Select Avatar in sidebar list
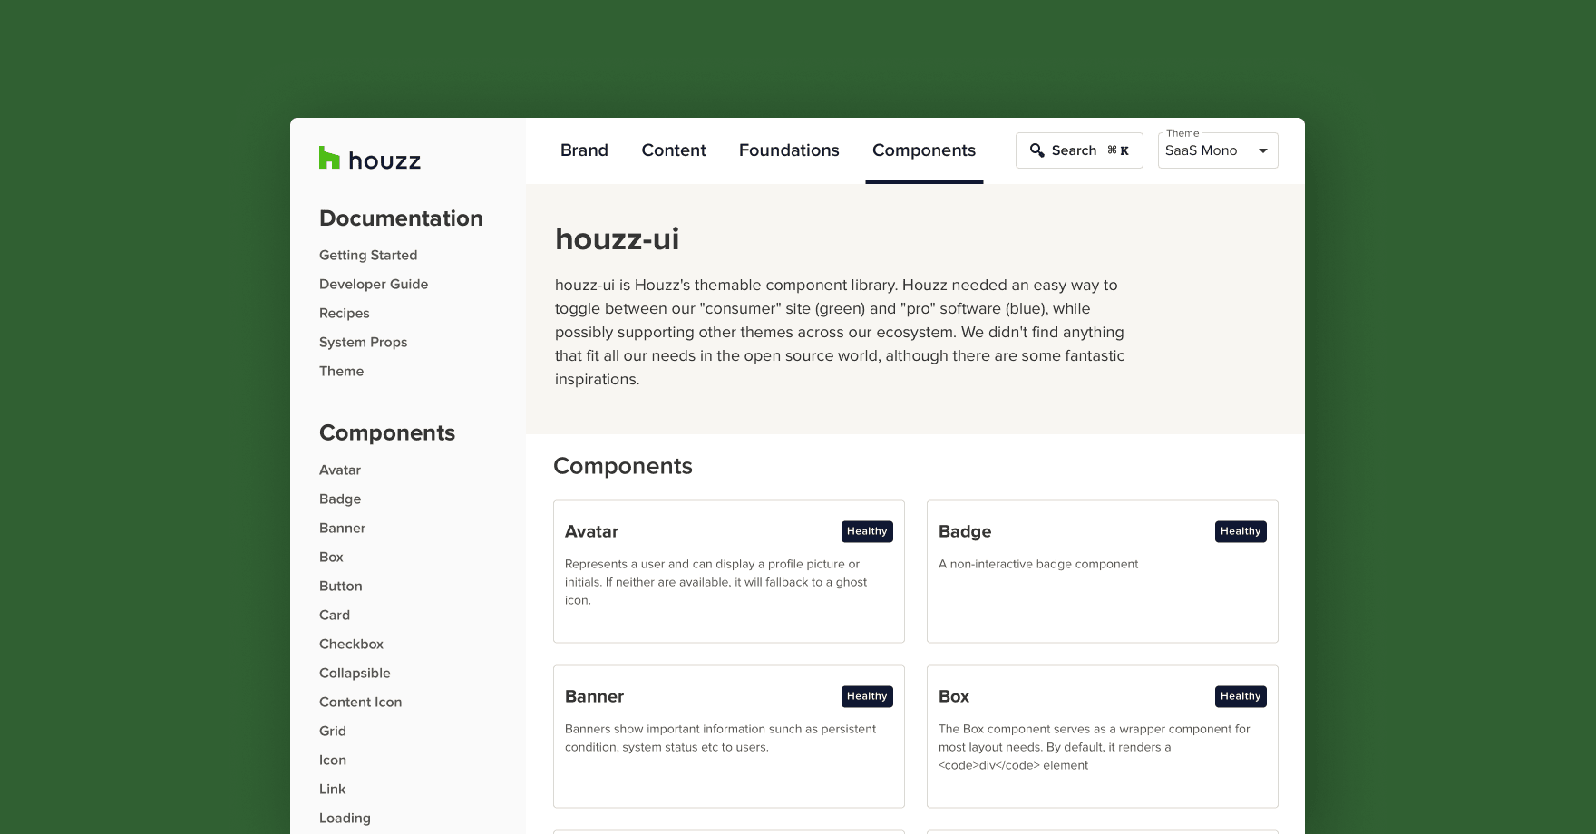 pos(340,470)
